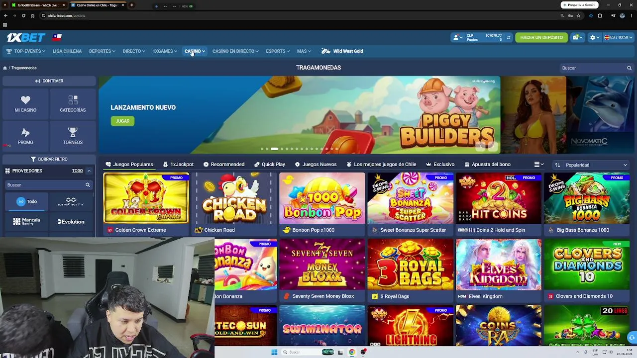637x358 pixels.
Task: Open the Bonbon Pop x1000 game thumbnail
Action: coord(322,198)
